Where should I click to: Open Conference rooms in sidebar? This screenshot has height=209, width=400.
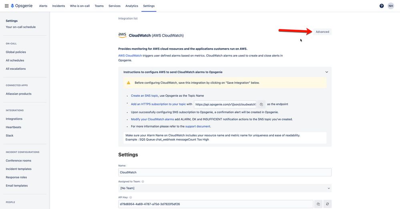tap(18, 160)
